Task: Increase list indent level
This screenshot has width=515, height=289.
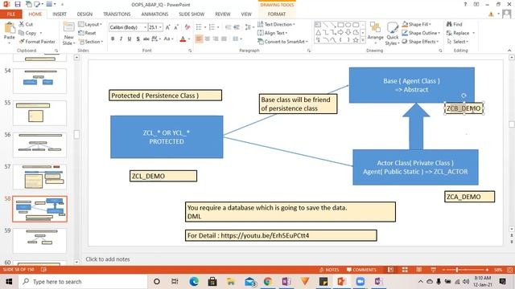Action: tap(237, 27)
